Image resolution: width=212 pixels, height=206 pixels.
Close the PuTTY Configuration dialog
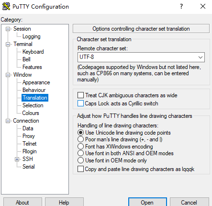(x=203, y=6)
